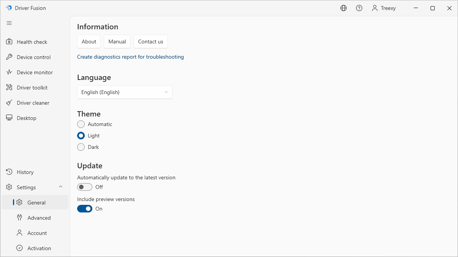Enable automatic update toggle
Viewport: 458px width, 257px height.
[x=85, y=187]
